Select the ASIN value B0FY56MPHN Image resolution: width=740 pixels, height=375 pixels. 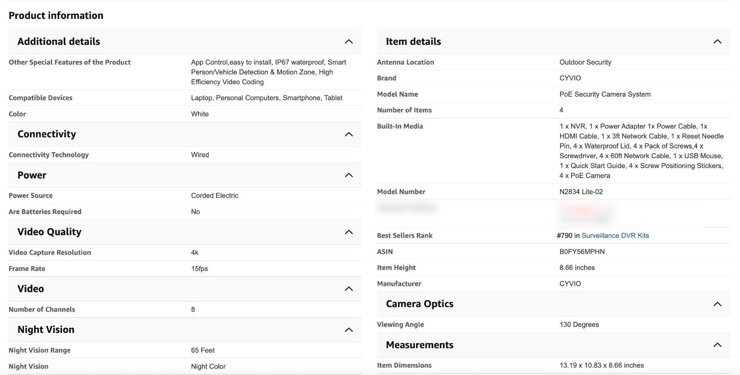coord(582,252)
